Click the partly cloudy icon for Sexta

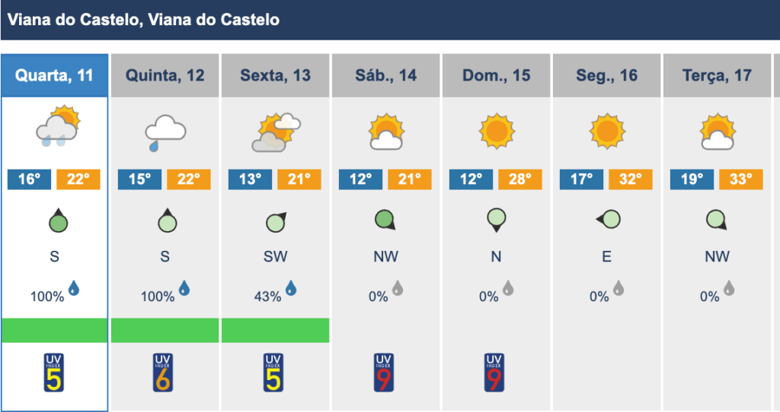pos(276,132)
